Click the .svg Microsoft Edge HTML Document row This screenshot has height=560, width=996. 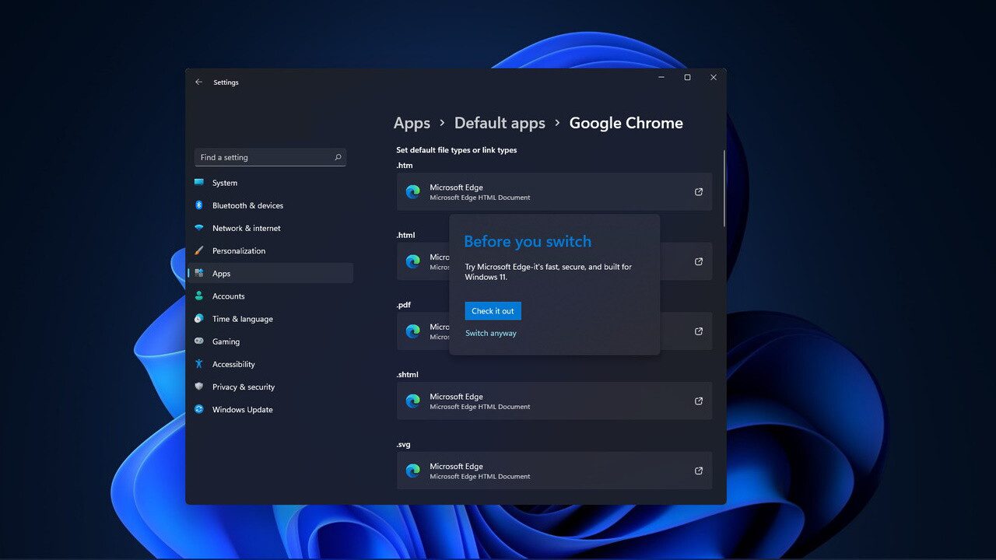pos(554,471)
